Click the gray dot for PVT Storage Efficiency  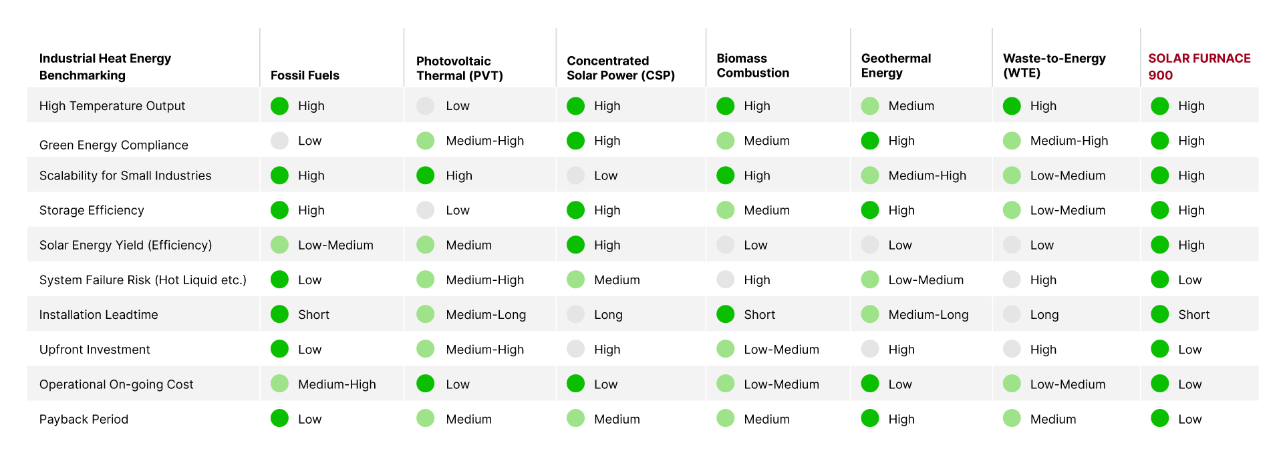(x=426, y=210)
